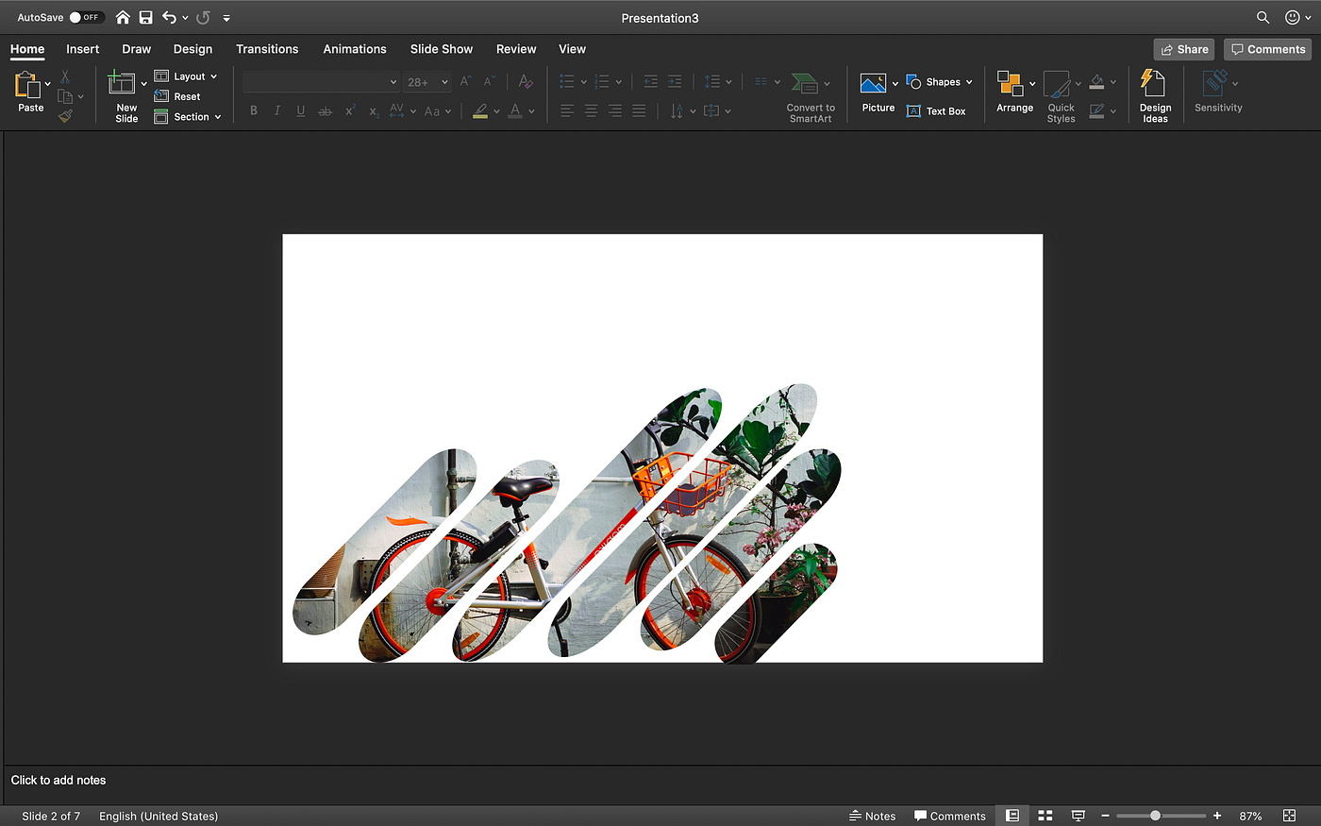
Task: Open the Animations ribbon tab
Action: tap(355, 48)
